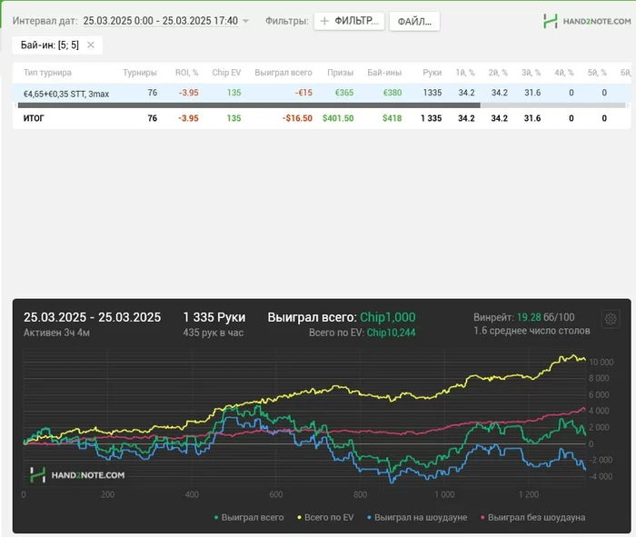This screenshot has width=636, height=537.
Task: Sort by the Выиграл всего column header
Action: (283, 72)
